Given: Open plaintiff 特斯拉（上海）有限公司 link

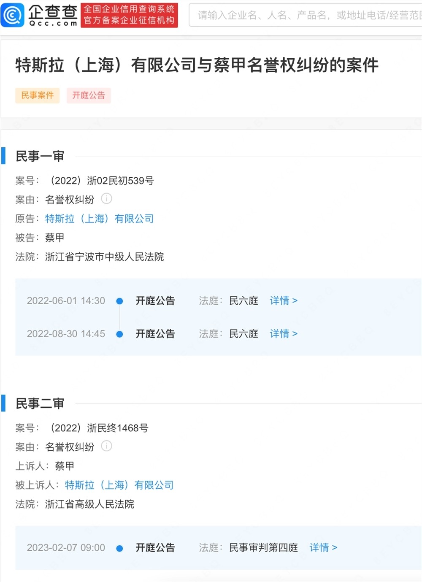Looking at the screenshot, I should (100, 219).
